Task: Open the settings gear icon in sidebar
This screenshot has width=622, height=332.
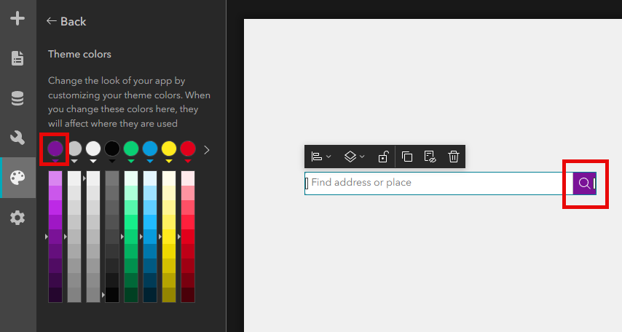Action: tap(17, 218)
